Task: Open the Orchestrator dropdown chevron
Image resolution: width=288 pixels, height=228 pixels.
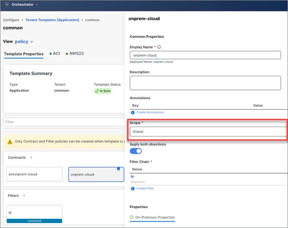Action: (x=37, y=5)
